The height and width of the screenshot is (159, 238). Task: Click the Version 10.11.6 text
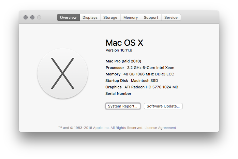119,50
